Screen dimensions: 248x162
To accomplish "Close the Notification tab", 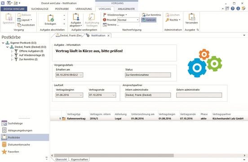I will tap(109, 36).
